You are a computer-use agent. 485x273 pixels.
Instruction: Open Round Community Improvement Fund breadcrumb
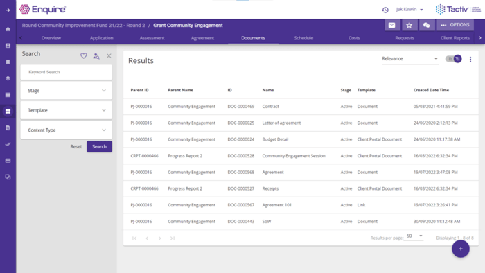[x=83, y=26]
